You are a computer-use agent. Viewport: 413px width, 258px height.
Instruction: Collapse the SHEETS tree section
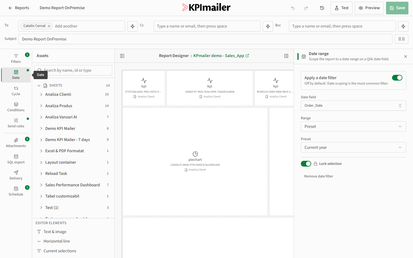point(39,85)
